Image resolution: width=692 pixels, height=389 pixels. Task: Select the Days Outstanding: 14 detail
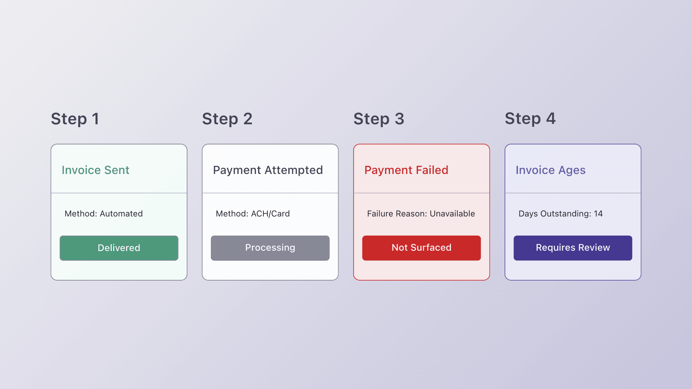(x=560, y=214)
